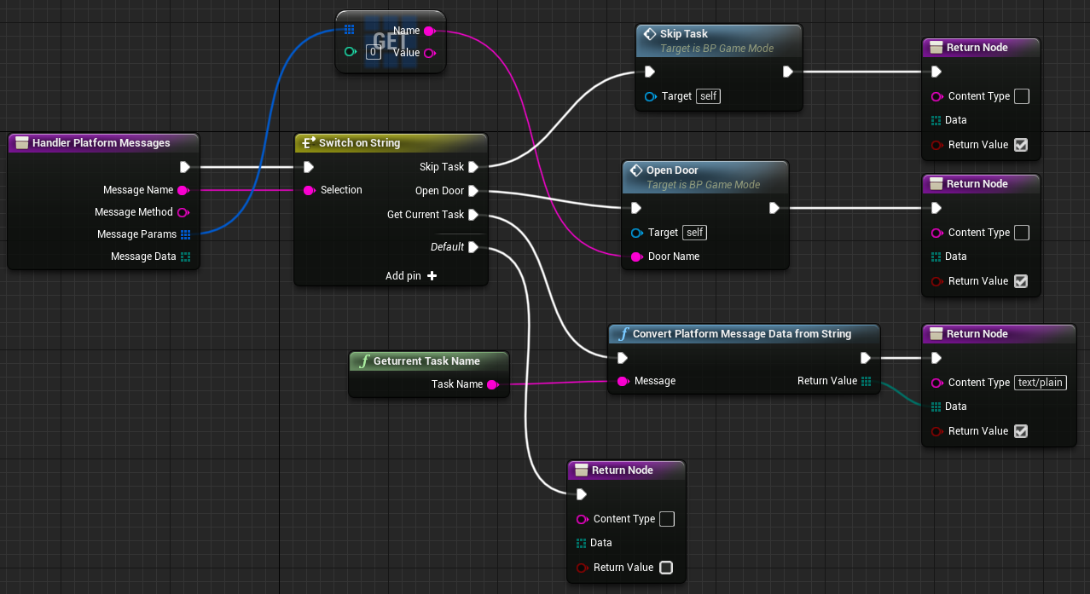Click the Switch on String node icon

click(x=308, y=143)
